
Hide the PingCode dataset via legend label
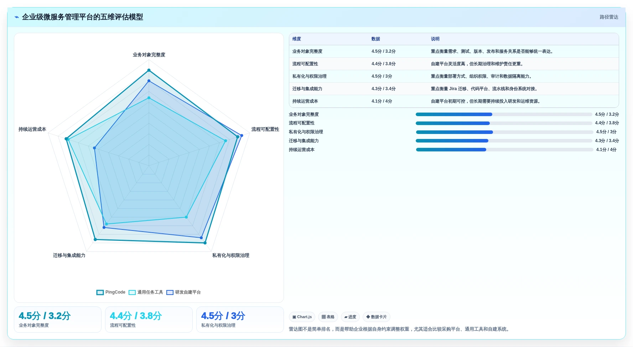pyautogui.click(x=115, y=292)
